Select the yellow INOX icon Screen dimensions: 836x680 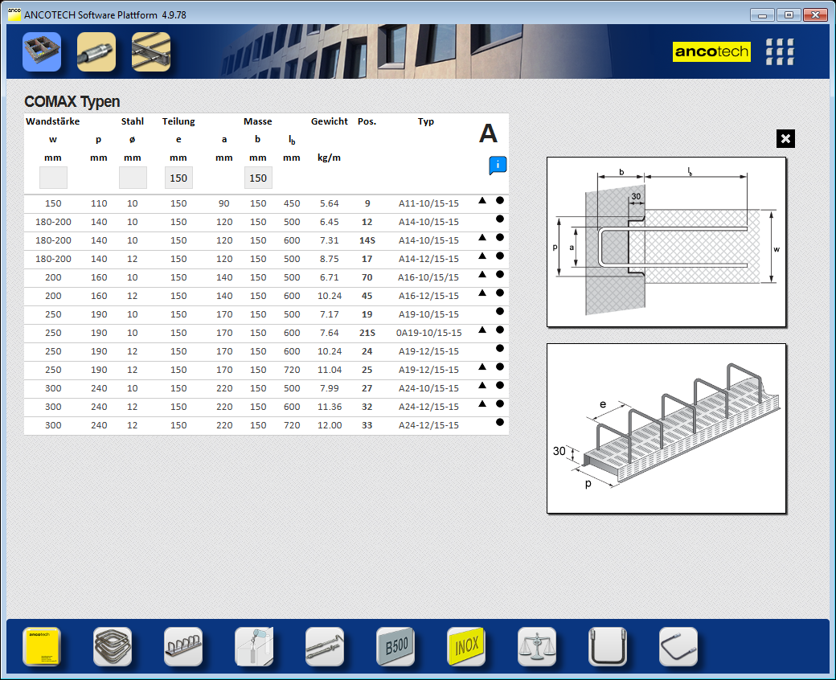click(466, 646)
